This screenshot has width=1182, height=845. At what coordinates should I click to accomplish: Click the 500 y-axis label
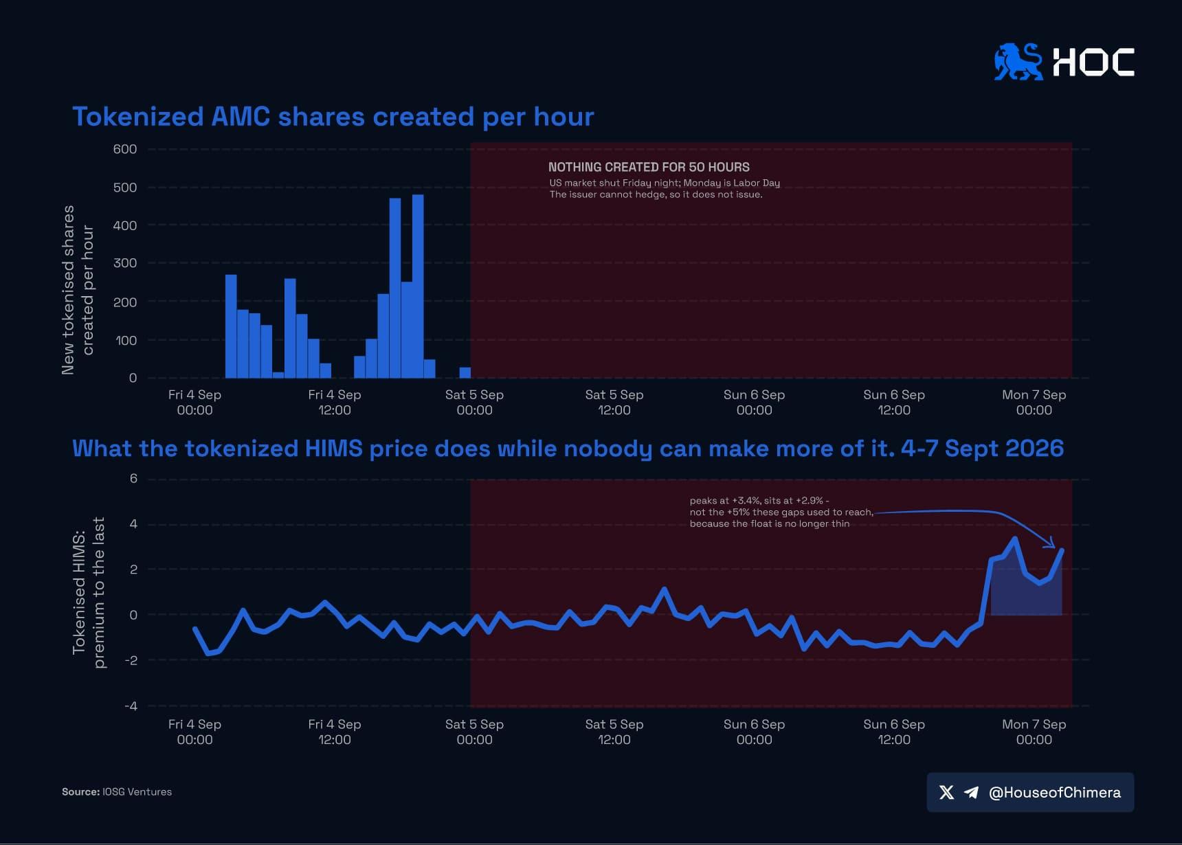[x=125, y=188]
